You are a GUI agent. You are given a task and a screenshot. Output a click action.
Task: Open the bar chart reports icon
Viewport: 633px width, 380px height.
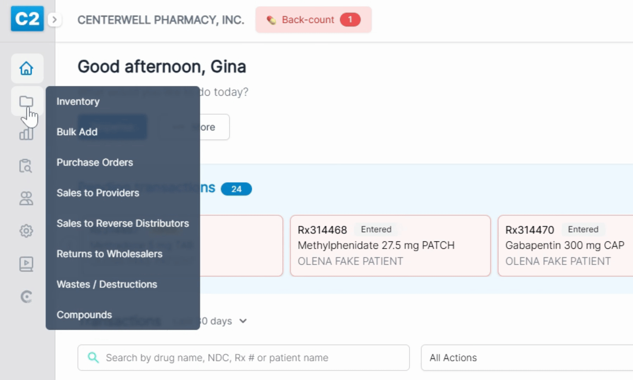[26, 134]
